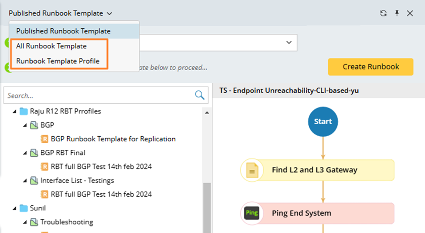This screenshot has height=233, width=425.
Task: Collapse the Interface List - Testings node
Action: tap(24, 181)
